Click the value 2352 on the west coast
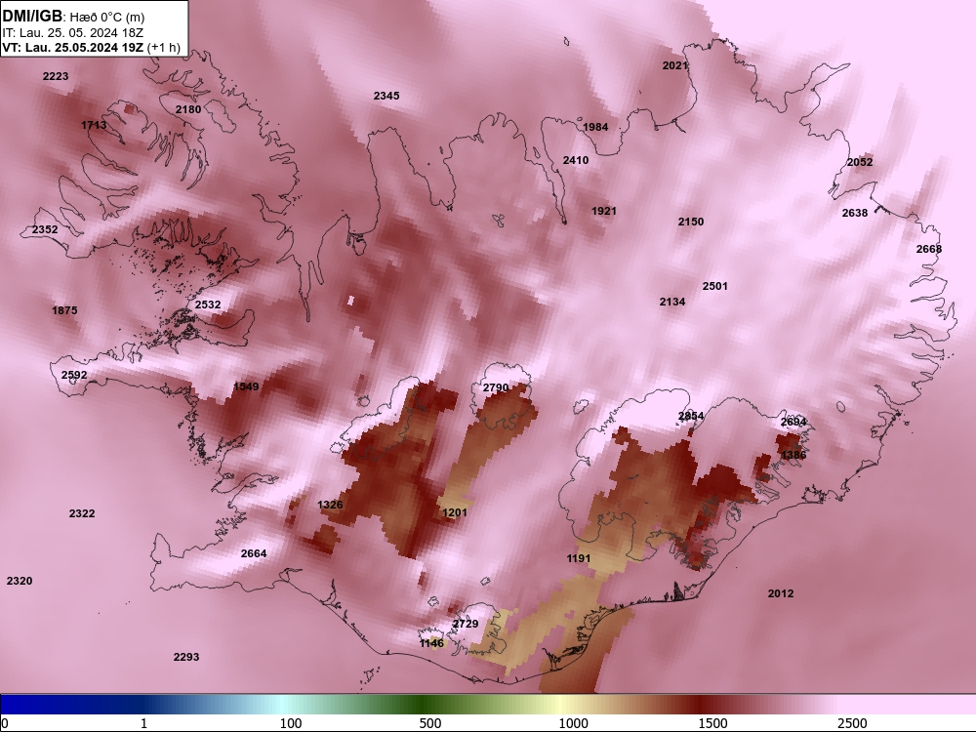This screenshot has width=976, height=732. point(45,229)
